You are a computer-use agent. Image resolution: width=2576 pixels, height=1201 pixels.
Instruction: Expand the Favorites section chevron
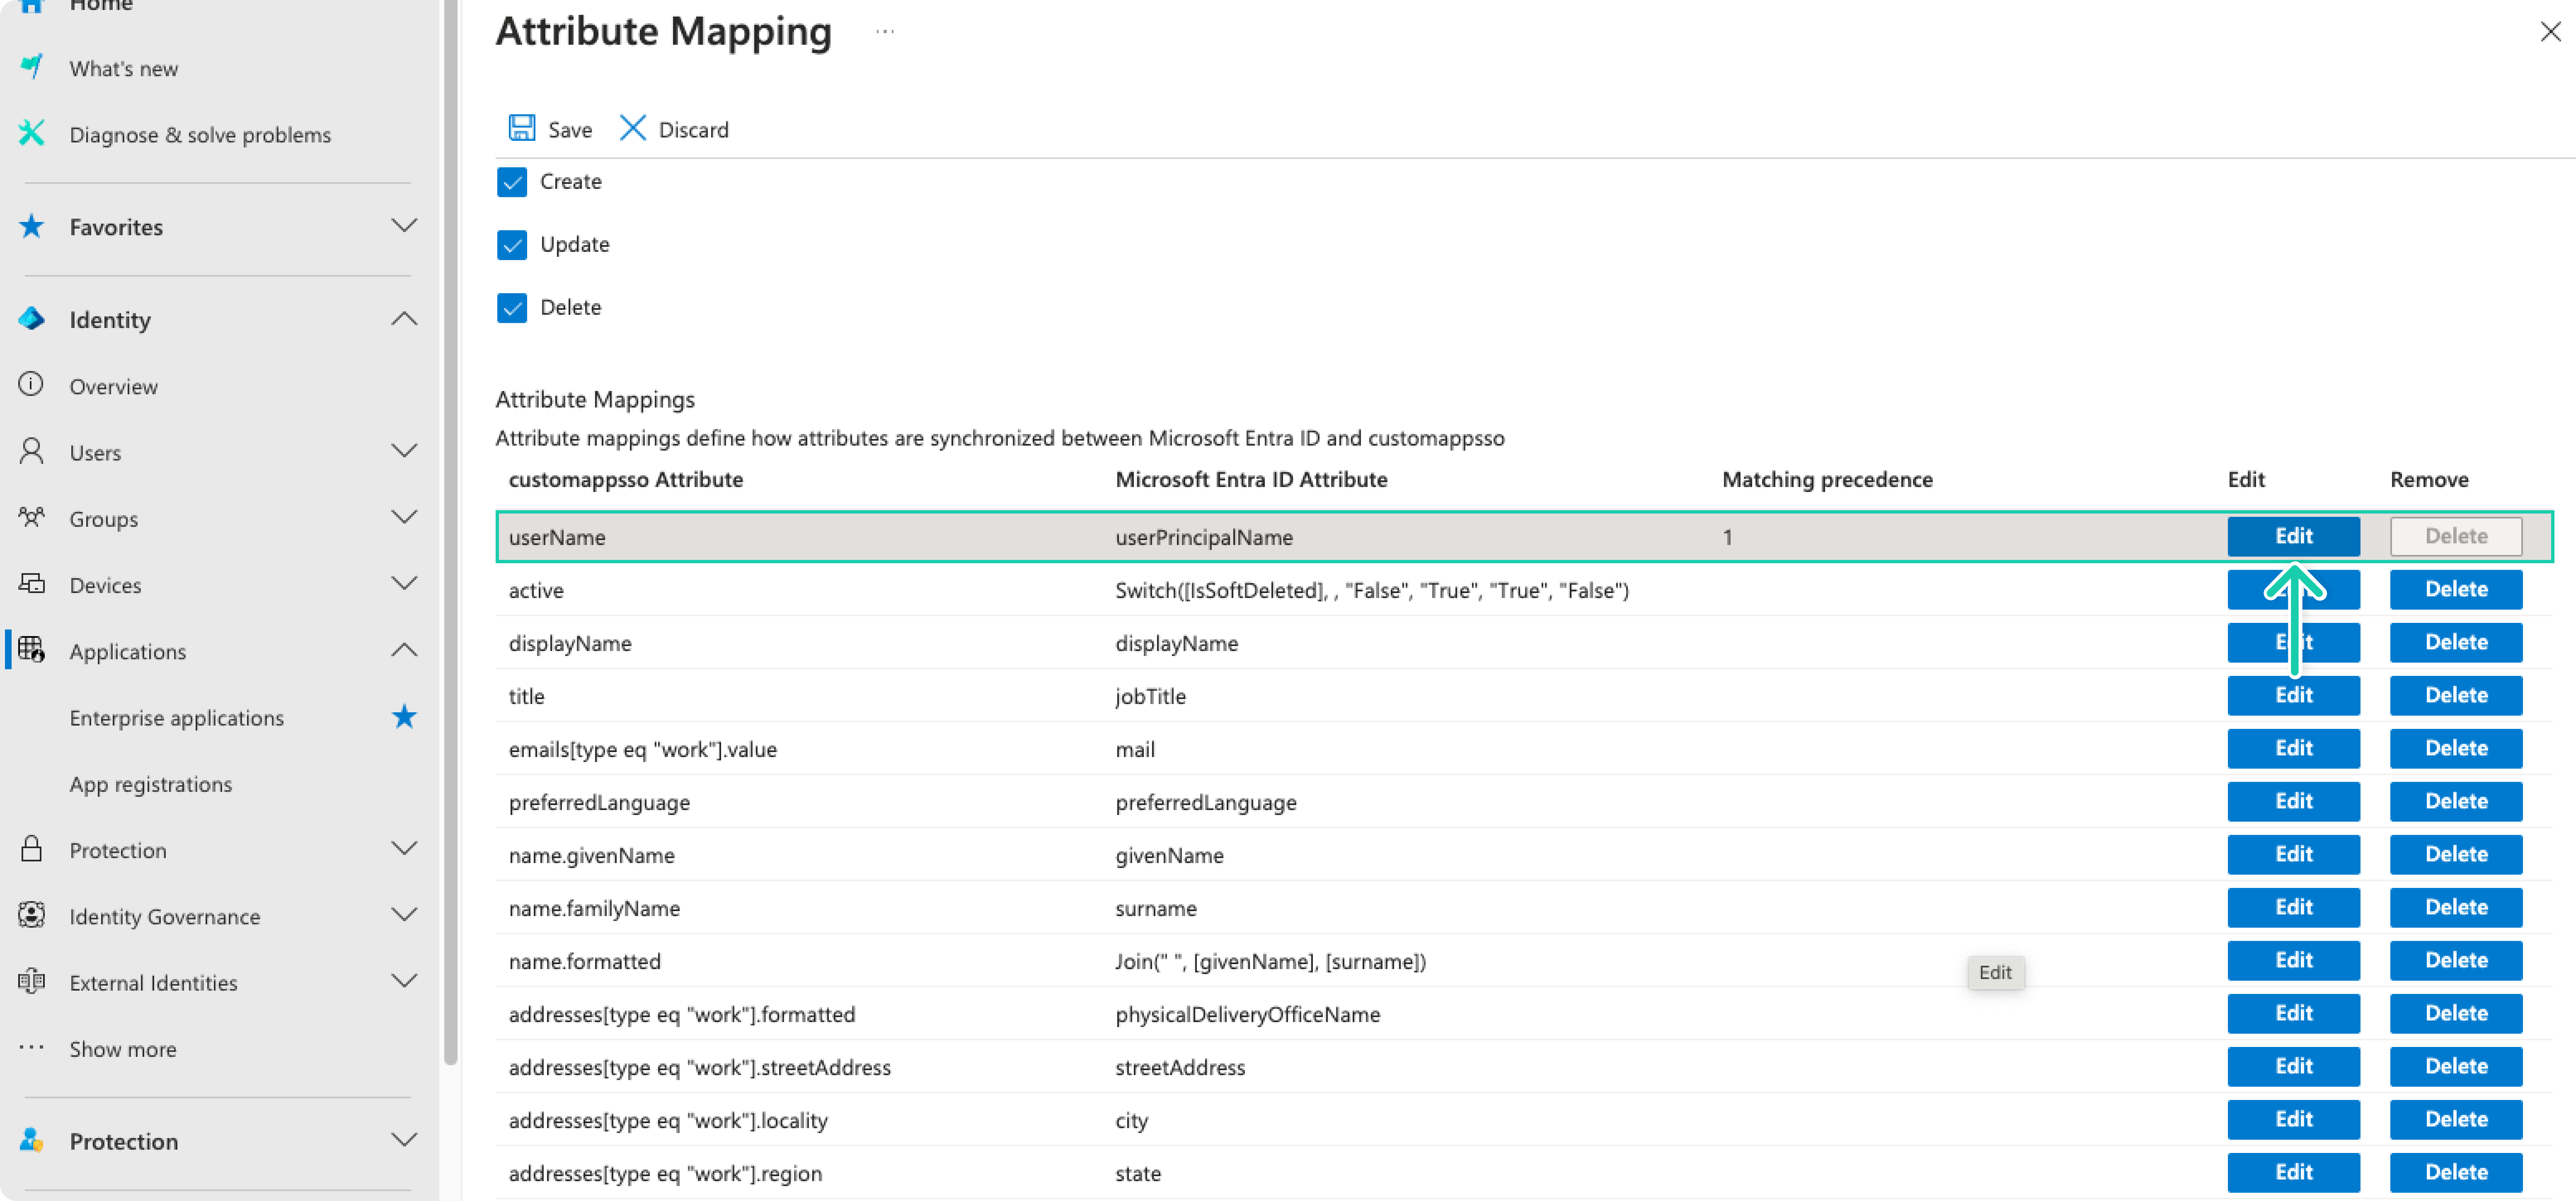point(404,226)
